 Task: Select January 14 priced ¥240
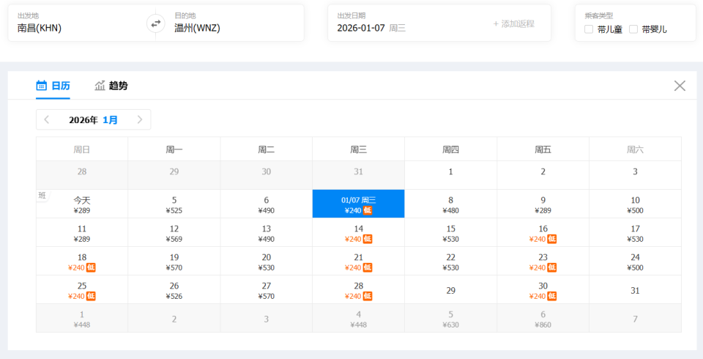click(x=358, y=232)
